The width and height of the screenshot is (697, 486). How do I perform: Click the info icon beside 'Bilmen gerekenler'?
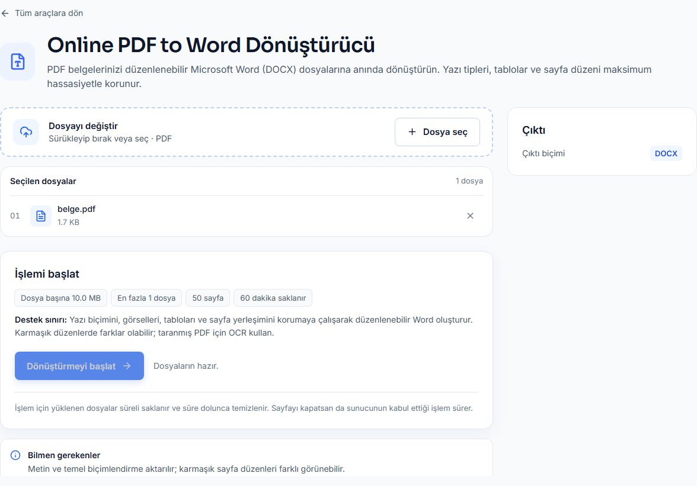(15, 455)
